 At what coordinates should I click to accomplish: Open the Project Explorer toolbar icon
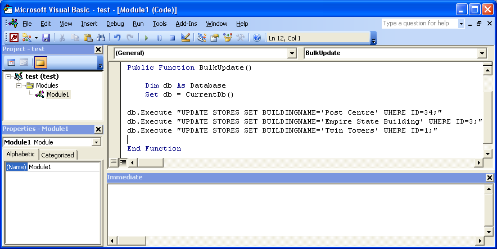pos(202,38)
